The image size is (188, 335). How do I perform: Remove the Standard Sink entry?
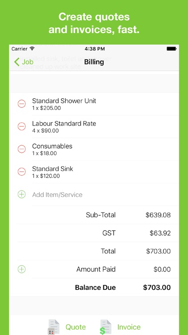[x=21, y=172]
